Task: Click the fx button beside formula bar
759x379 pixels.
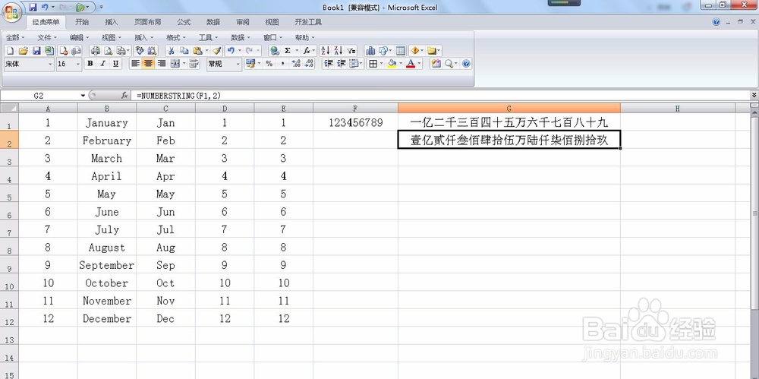Action: 124,96
